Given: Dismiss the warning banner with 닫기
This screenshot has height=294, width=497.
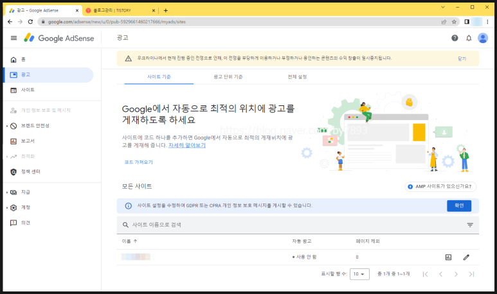Looking at the screenshot, I should point(462,58).
